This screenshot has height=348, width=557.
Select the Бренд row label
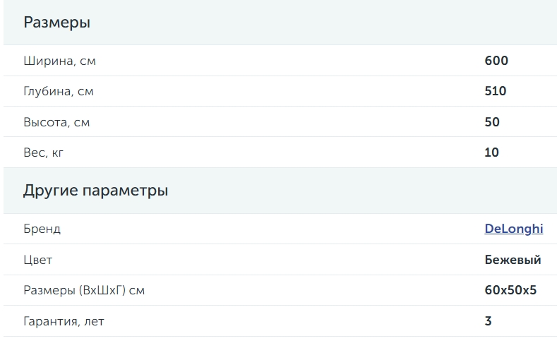point(42,229)
